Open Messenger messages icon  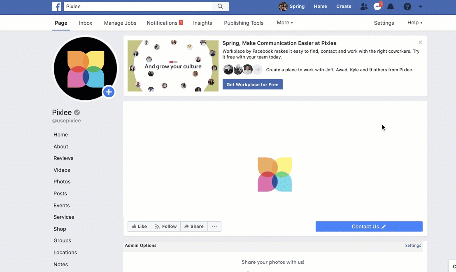(x=377, y=7)
